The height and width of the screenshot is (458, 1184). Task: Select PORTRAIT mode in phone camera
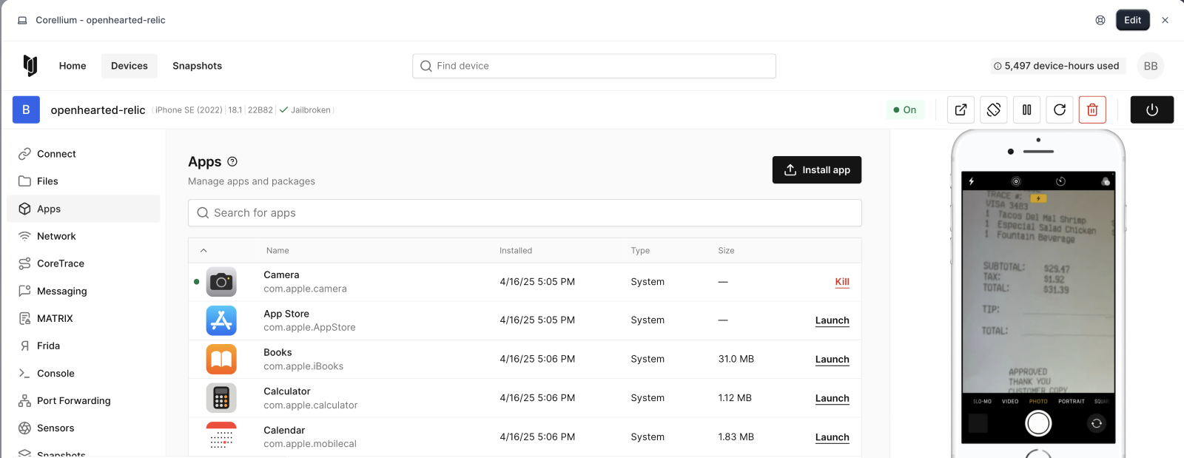[x=1071, y=401]
